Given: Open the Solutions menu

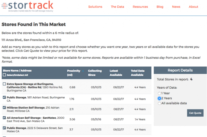Looking at the screenshot, I should point(95,7).
